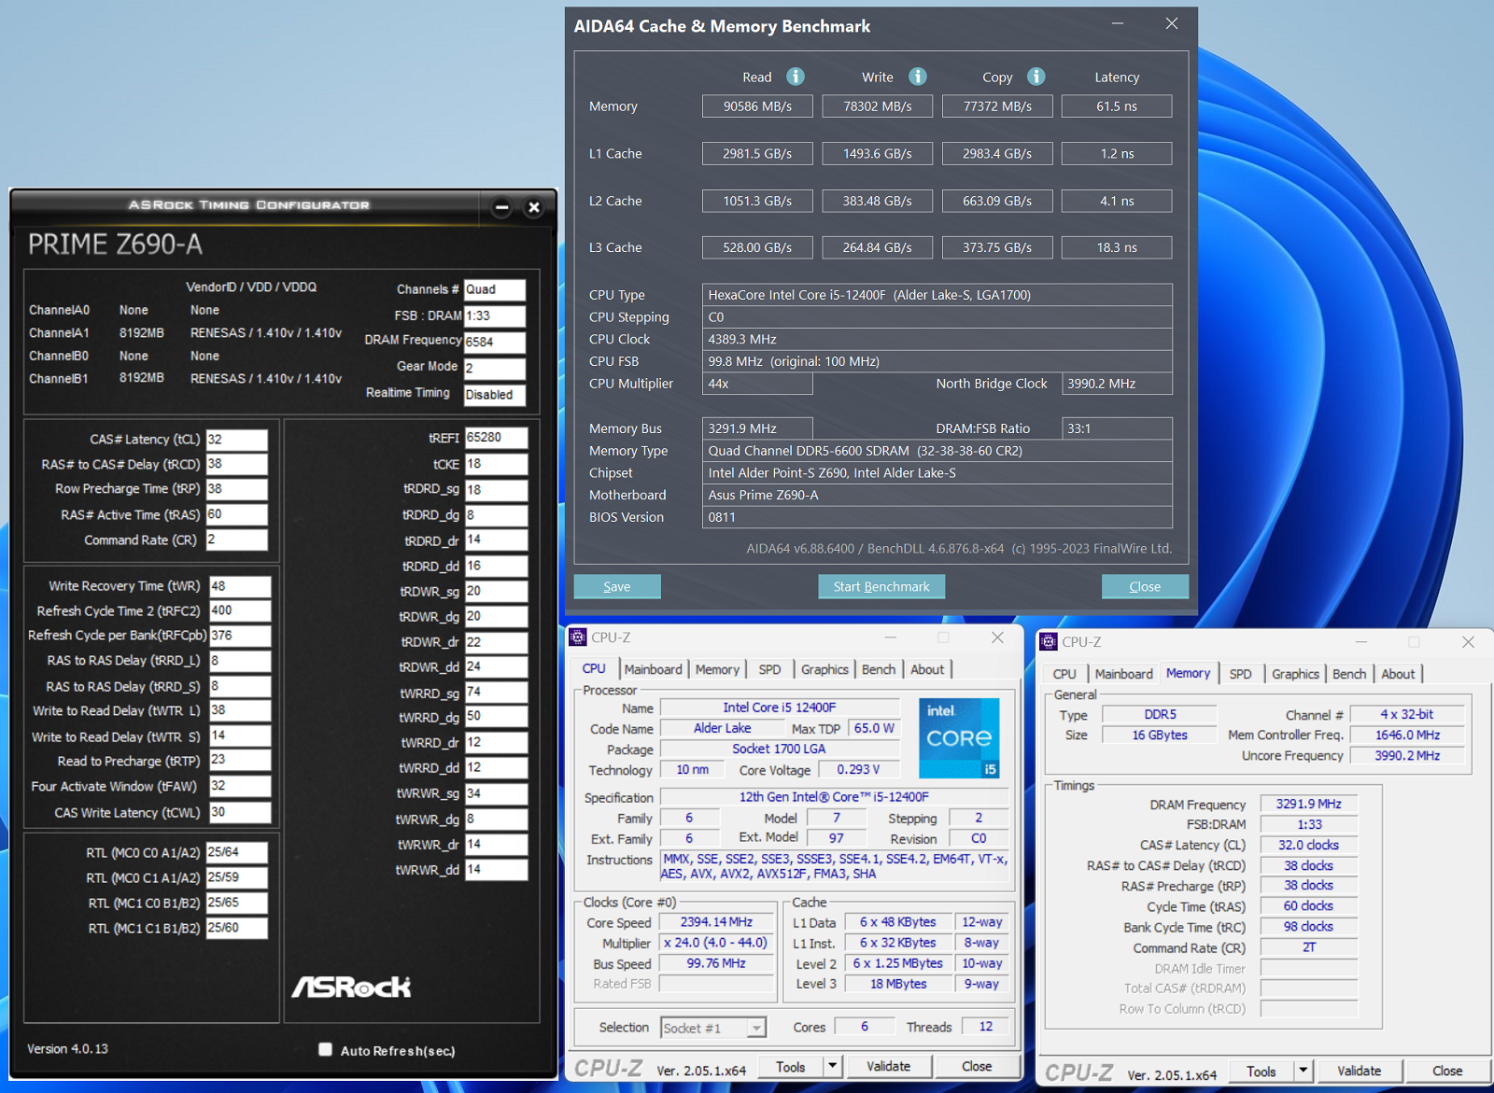Switch to Mainboard tab in left CPU-Z

point(653,669)
